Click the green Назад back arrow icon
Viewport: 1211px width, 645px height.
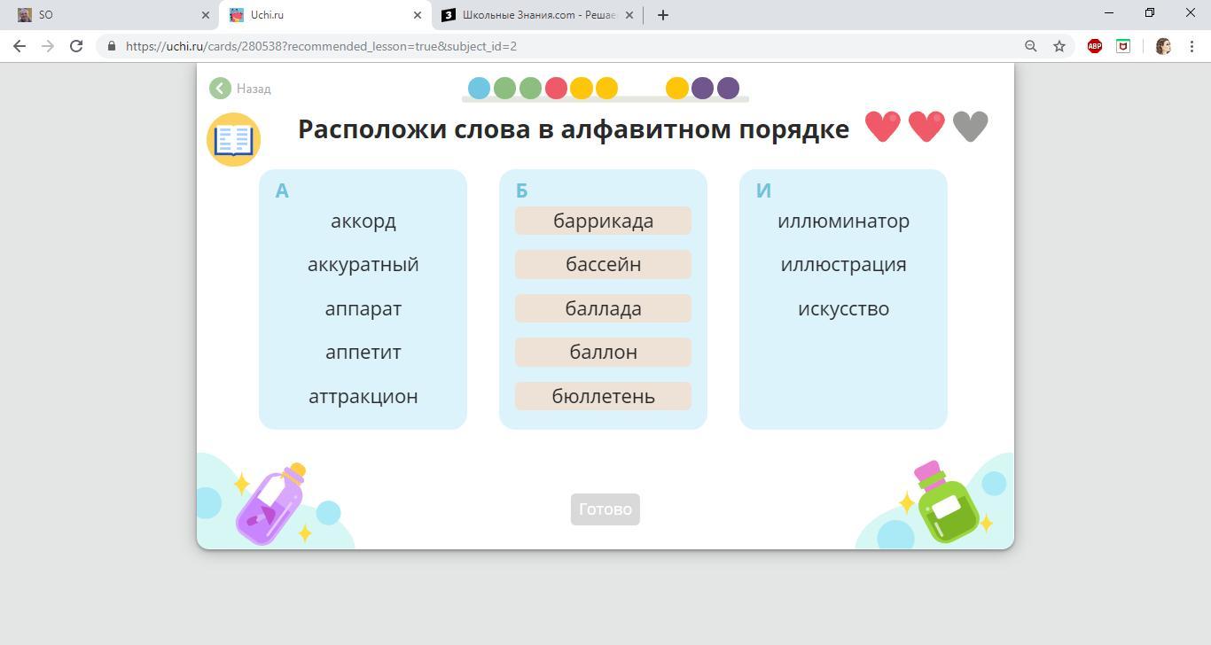[x=220, y=89]
